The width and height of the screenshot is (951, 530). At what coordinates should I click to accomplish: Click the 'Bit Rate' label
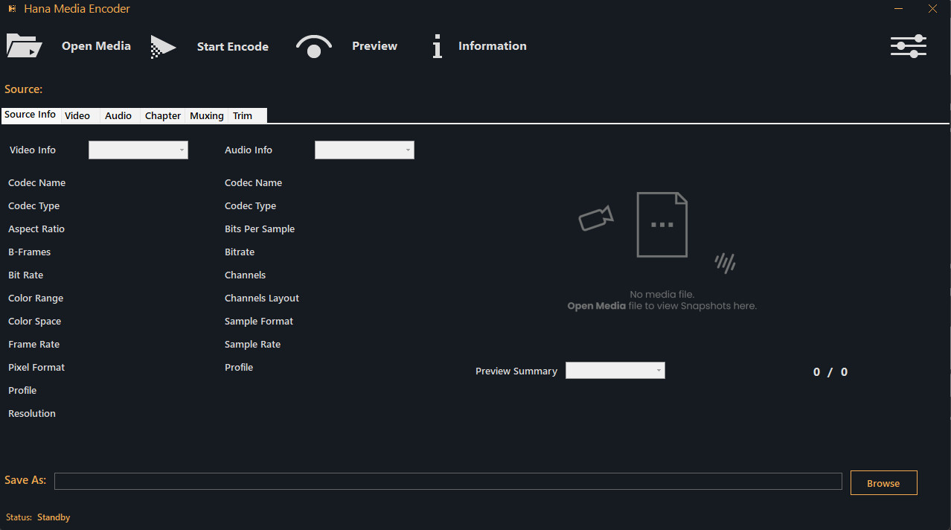pyautogui.click(x=26, y=275)
